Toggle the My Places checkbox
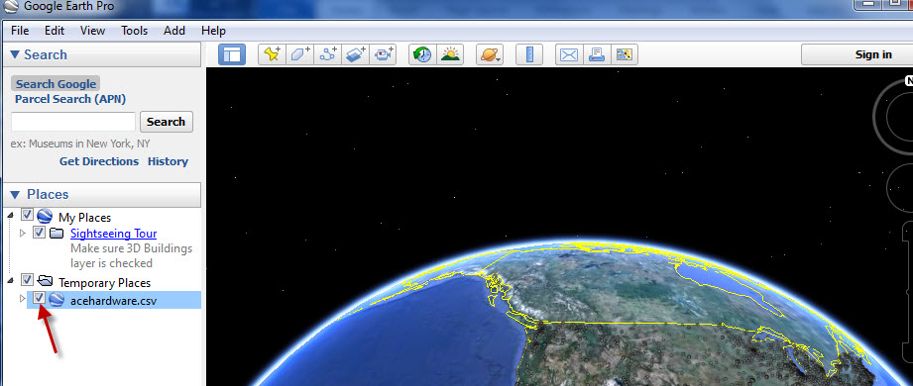Image resolution: width=913 pixels, height=386 pixels. [x=27, y=215]
